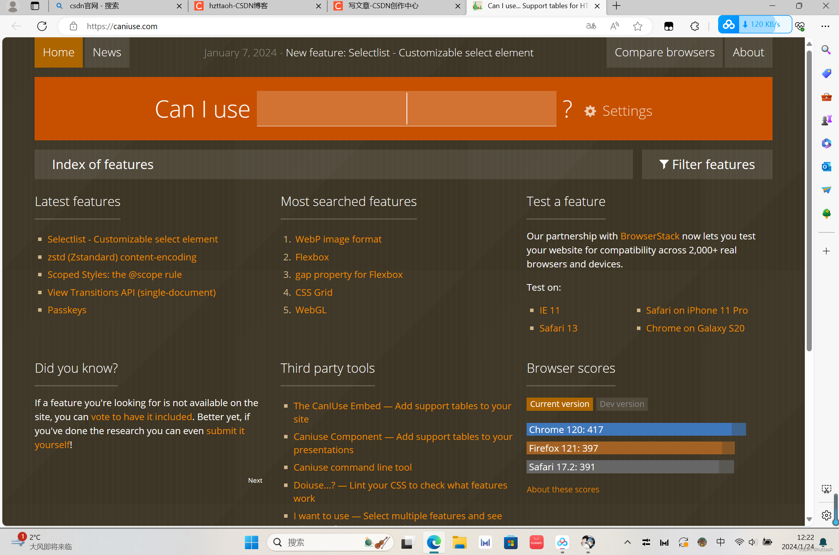The image size is (839, 555).
Task: Open the CSS Grid link
Action: coord(314,292)
